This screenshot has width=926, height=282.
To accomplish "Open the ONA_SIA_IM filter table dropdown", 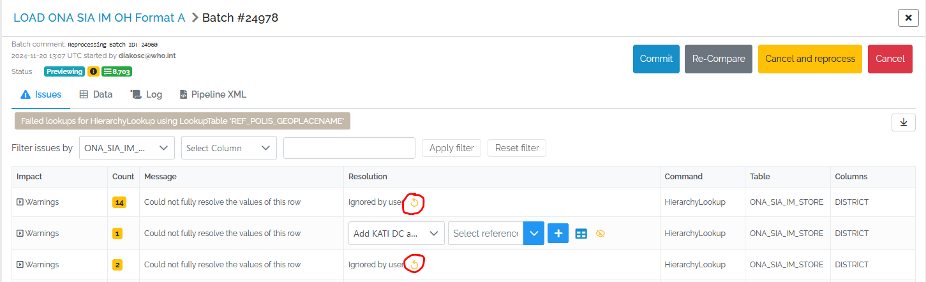I will click(127, 148).
